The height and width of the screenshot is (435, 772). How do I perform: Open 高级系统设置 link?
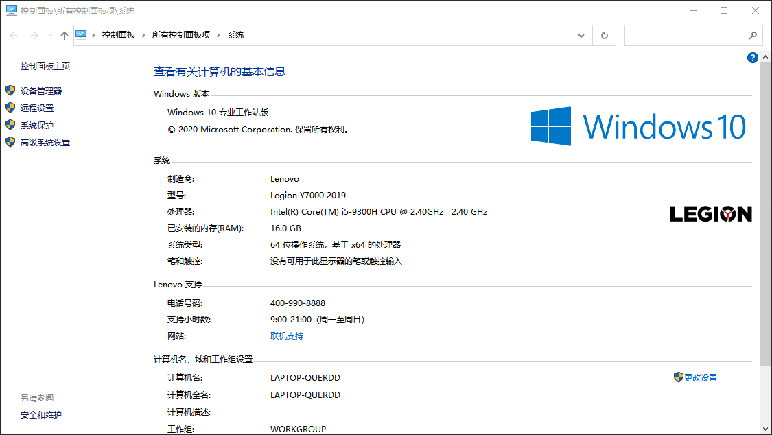click(45, 142)
